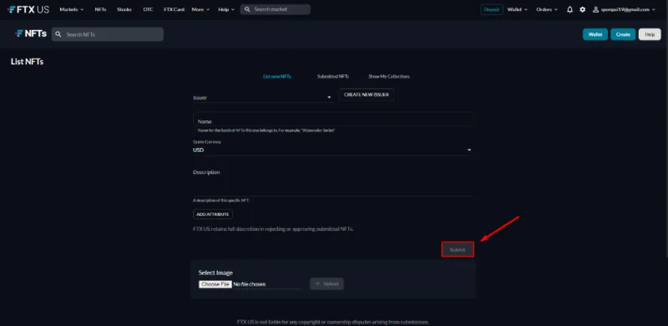Click the Choose File button
668x326 pixels.
pos(215,284)
